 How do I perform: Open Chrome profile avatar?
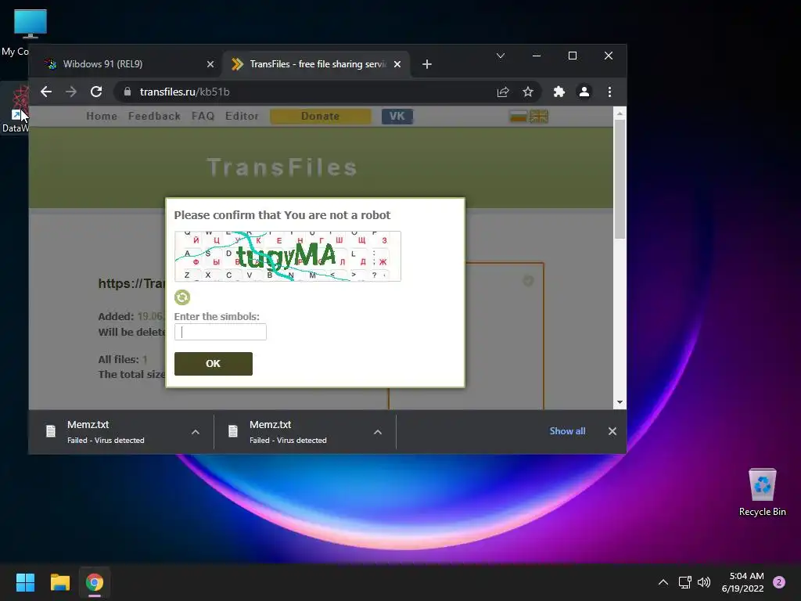[584, 92]
